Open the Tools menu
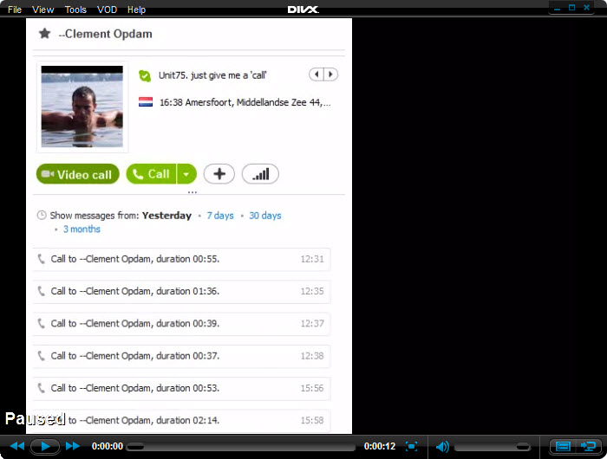The width and height of the screenshot is (607, 459). pos(75,10)
